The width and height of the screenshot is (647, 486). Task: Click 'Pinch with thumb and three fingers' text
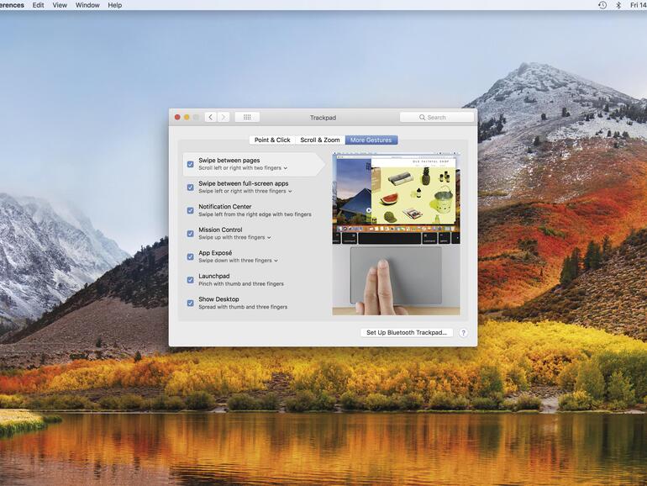tap(241, 283)
